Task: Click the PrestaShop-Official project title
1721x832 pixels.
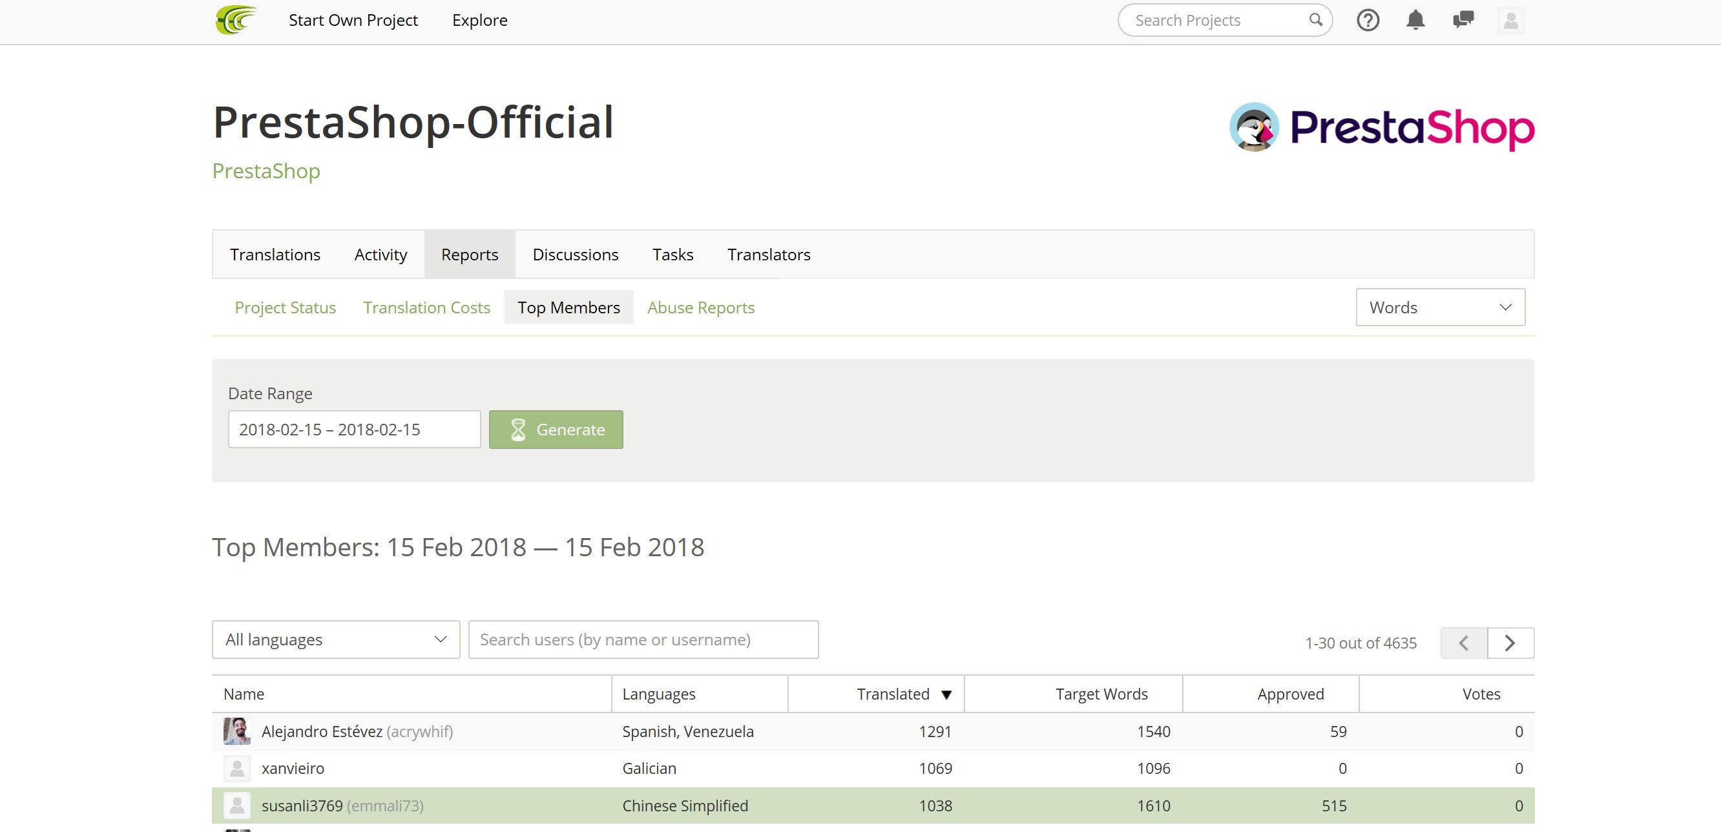Action: coord(413,122)
